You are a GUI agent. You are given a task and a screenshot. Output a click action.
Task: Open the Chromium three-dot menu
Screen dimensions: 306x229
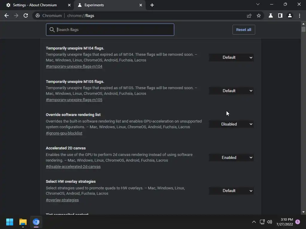299,16
